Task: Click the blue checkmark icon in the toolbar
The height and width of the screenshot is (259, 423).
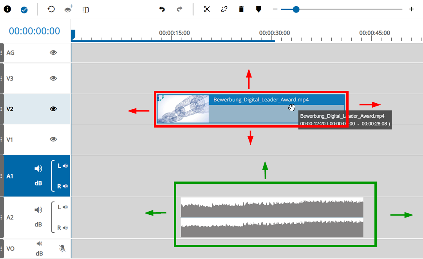Action: coord(24,9)
